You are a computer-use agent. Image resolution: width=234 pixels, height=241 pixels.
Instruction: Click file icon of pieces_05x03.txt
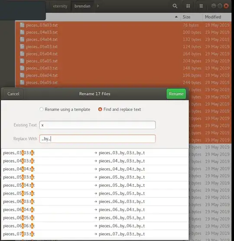coord(22,46)
